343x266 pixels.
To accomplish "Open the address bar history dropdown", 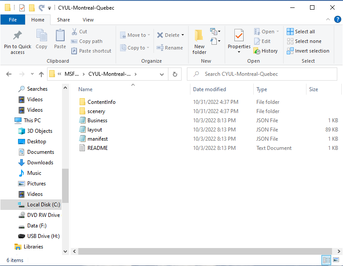I will 162,74.
